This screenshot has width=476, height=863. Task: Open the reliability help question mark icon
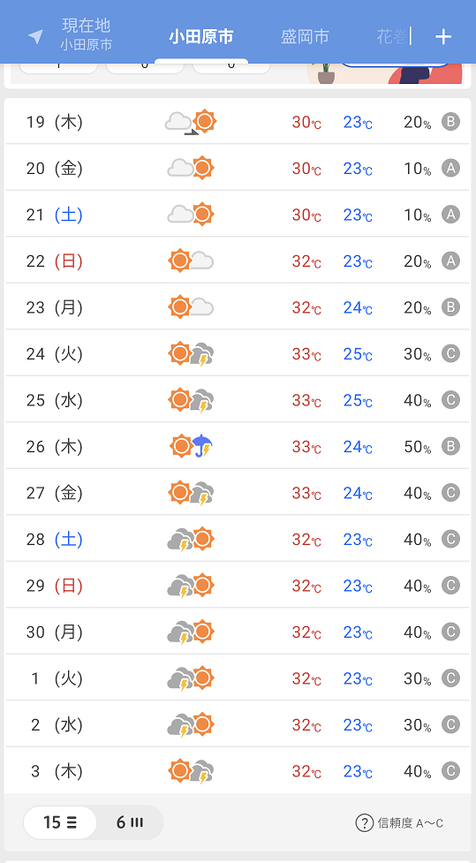pyautogui.click(x=365, y=823)
